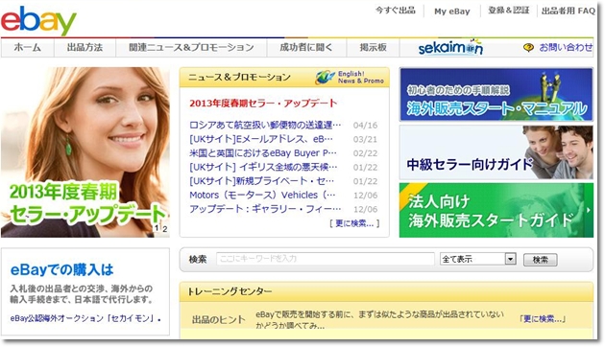
Task: Go to the 掲示板 navigation tab
Action: pyautogui.click(x=374, y=48)
